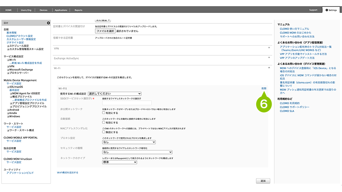Open the セキュリティの種類 dropdown
This screenshot has height=192, width=342.
[x=137, y=152]
